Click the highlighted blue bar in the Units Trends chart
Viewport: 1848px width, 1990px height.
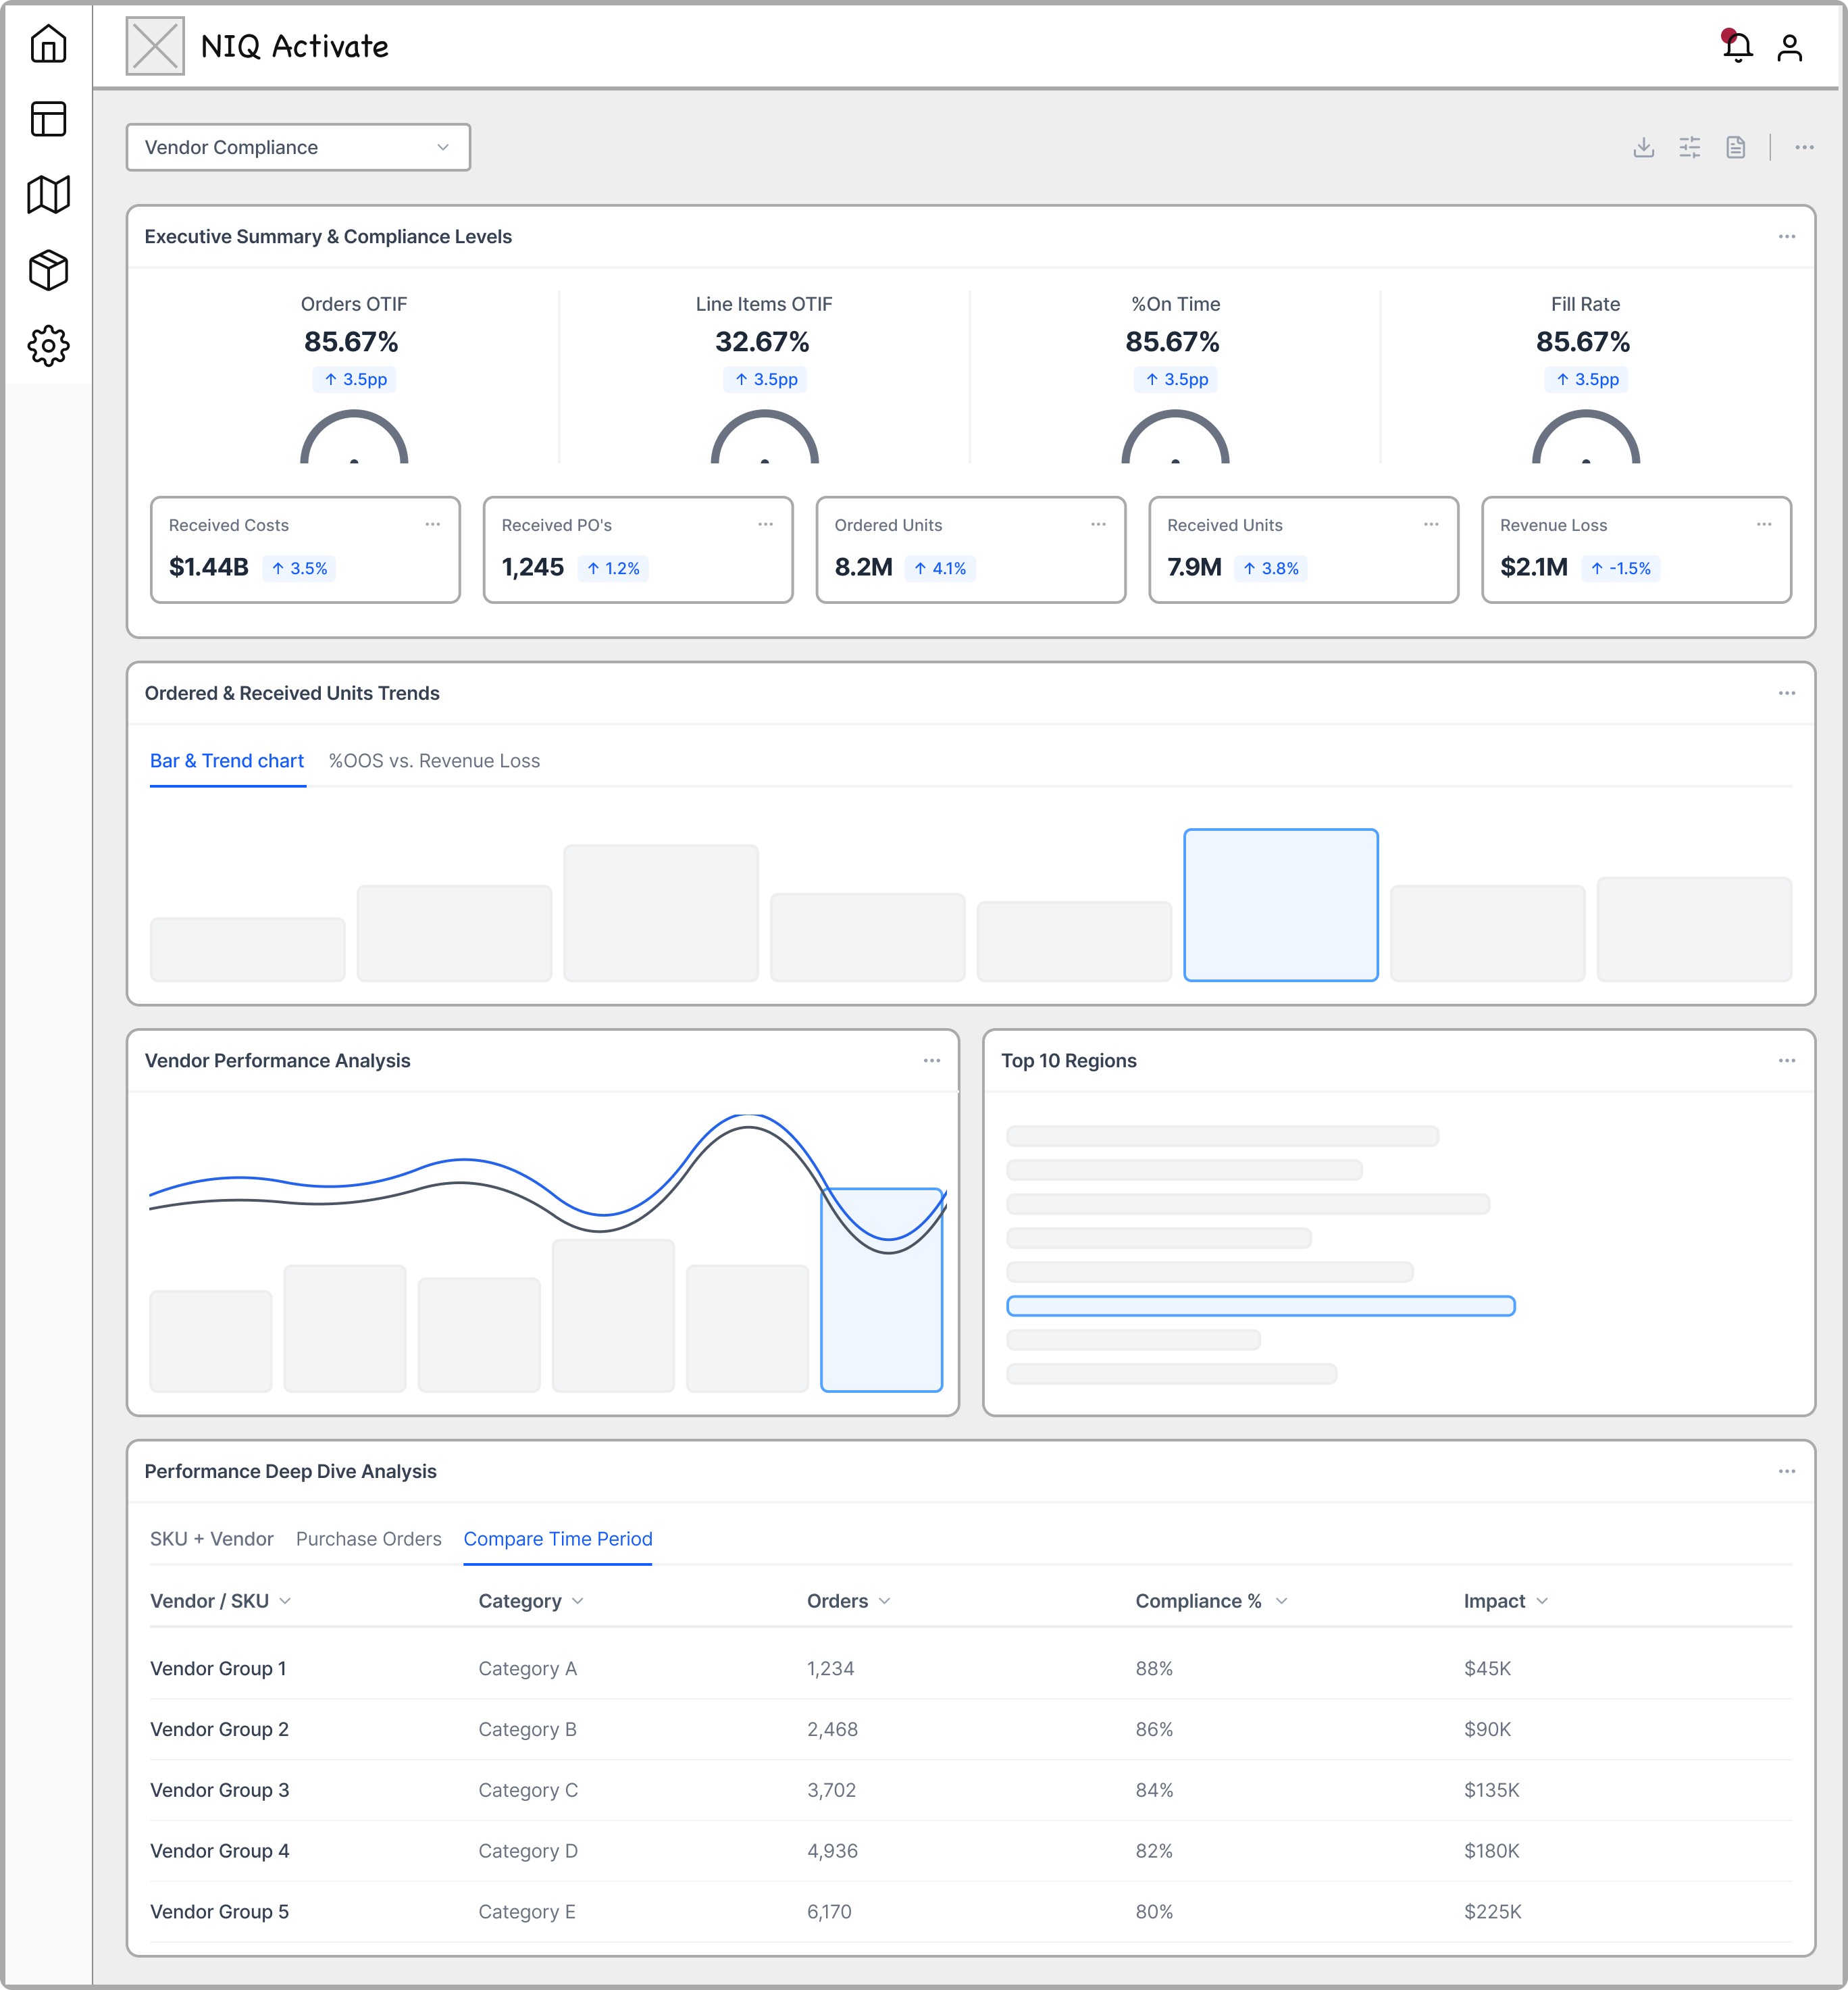point(1280,905)
